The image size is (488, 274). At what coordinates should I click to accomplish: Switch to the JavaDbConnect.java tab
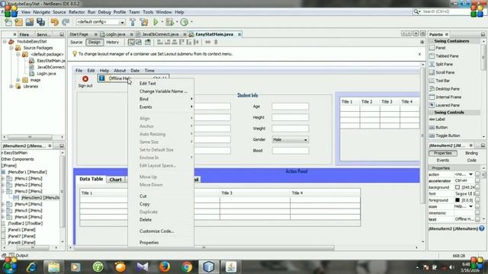pyautogui.click(x=160, y=34)
